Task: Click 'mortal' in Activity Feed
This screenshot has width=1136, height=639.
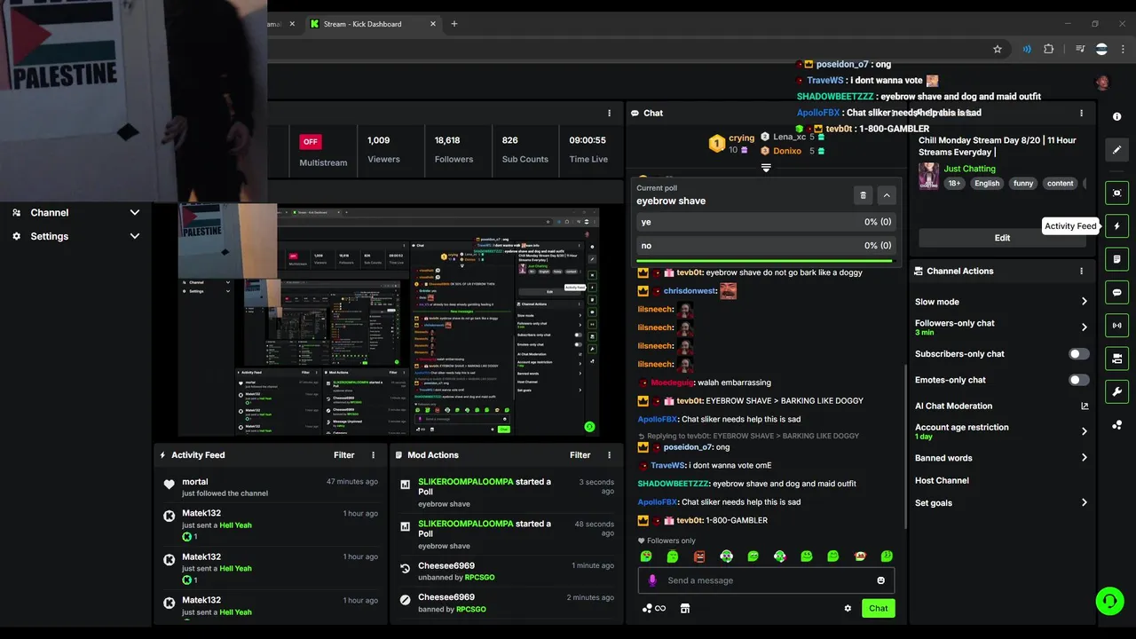Action: [195, 482]
